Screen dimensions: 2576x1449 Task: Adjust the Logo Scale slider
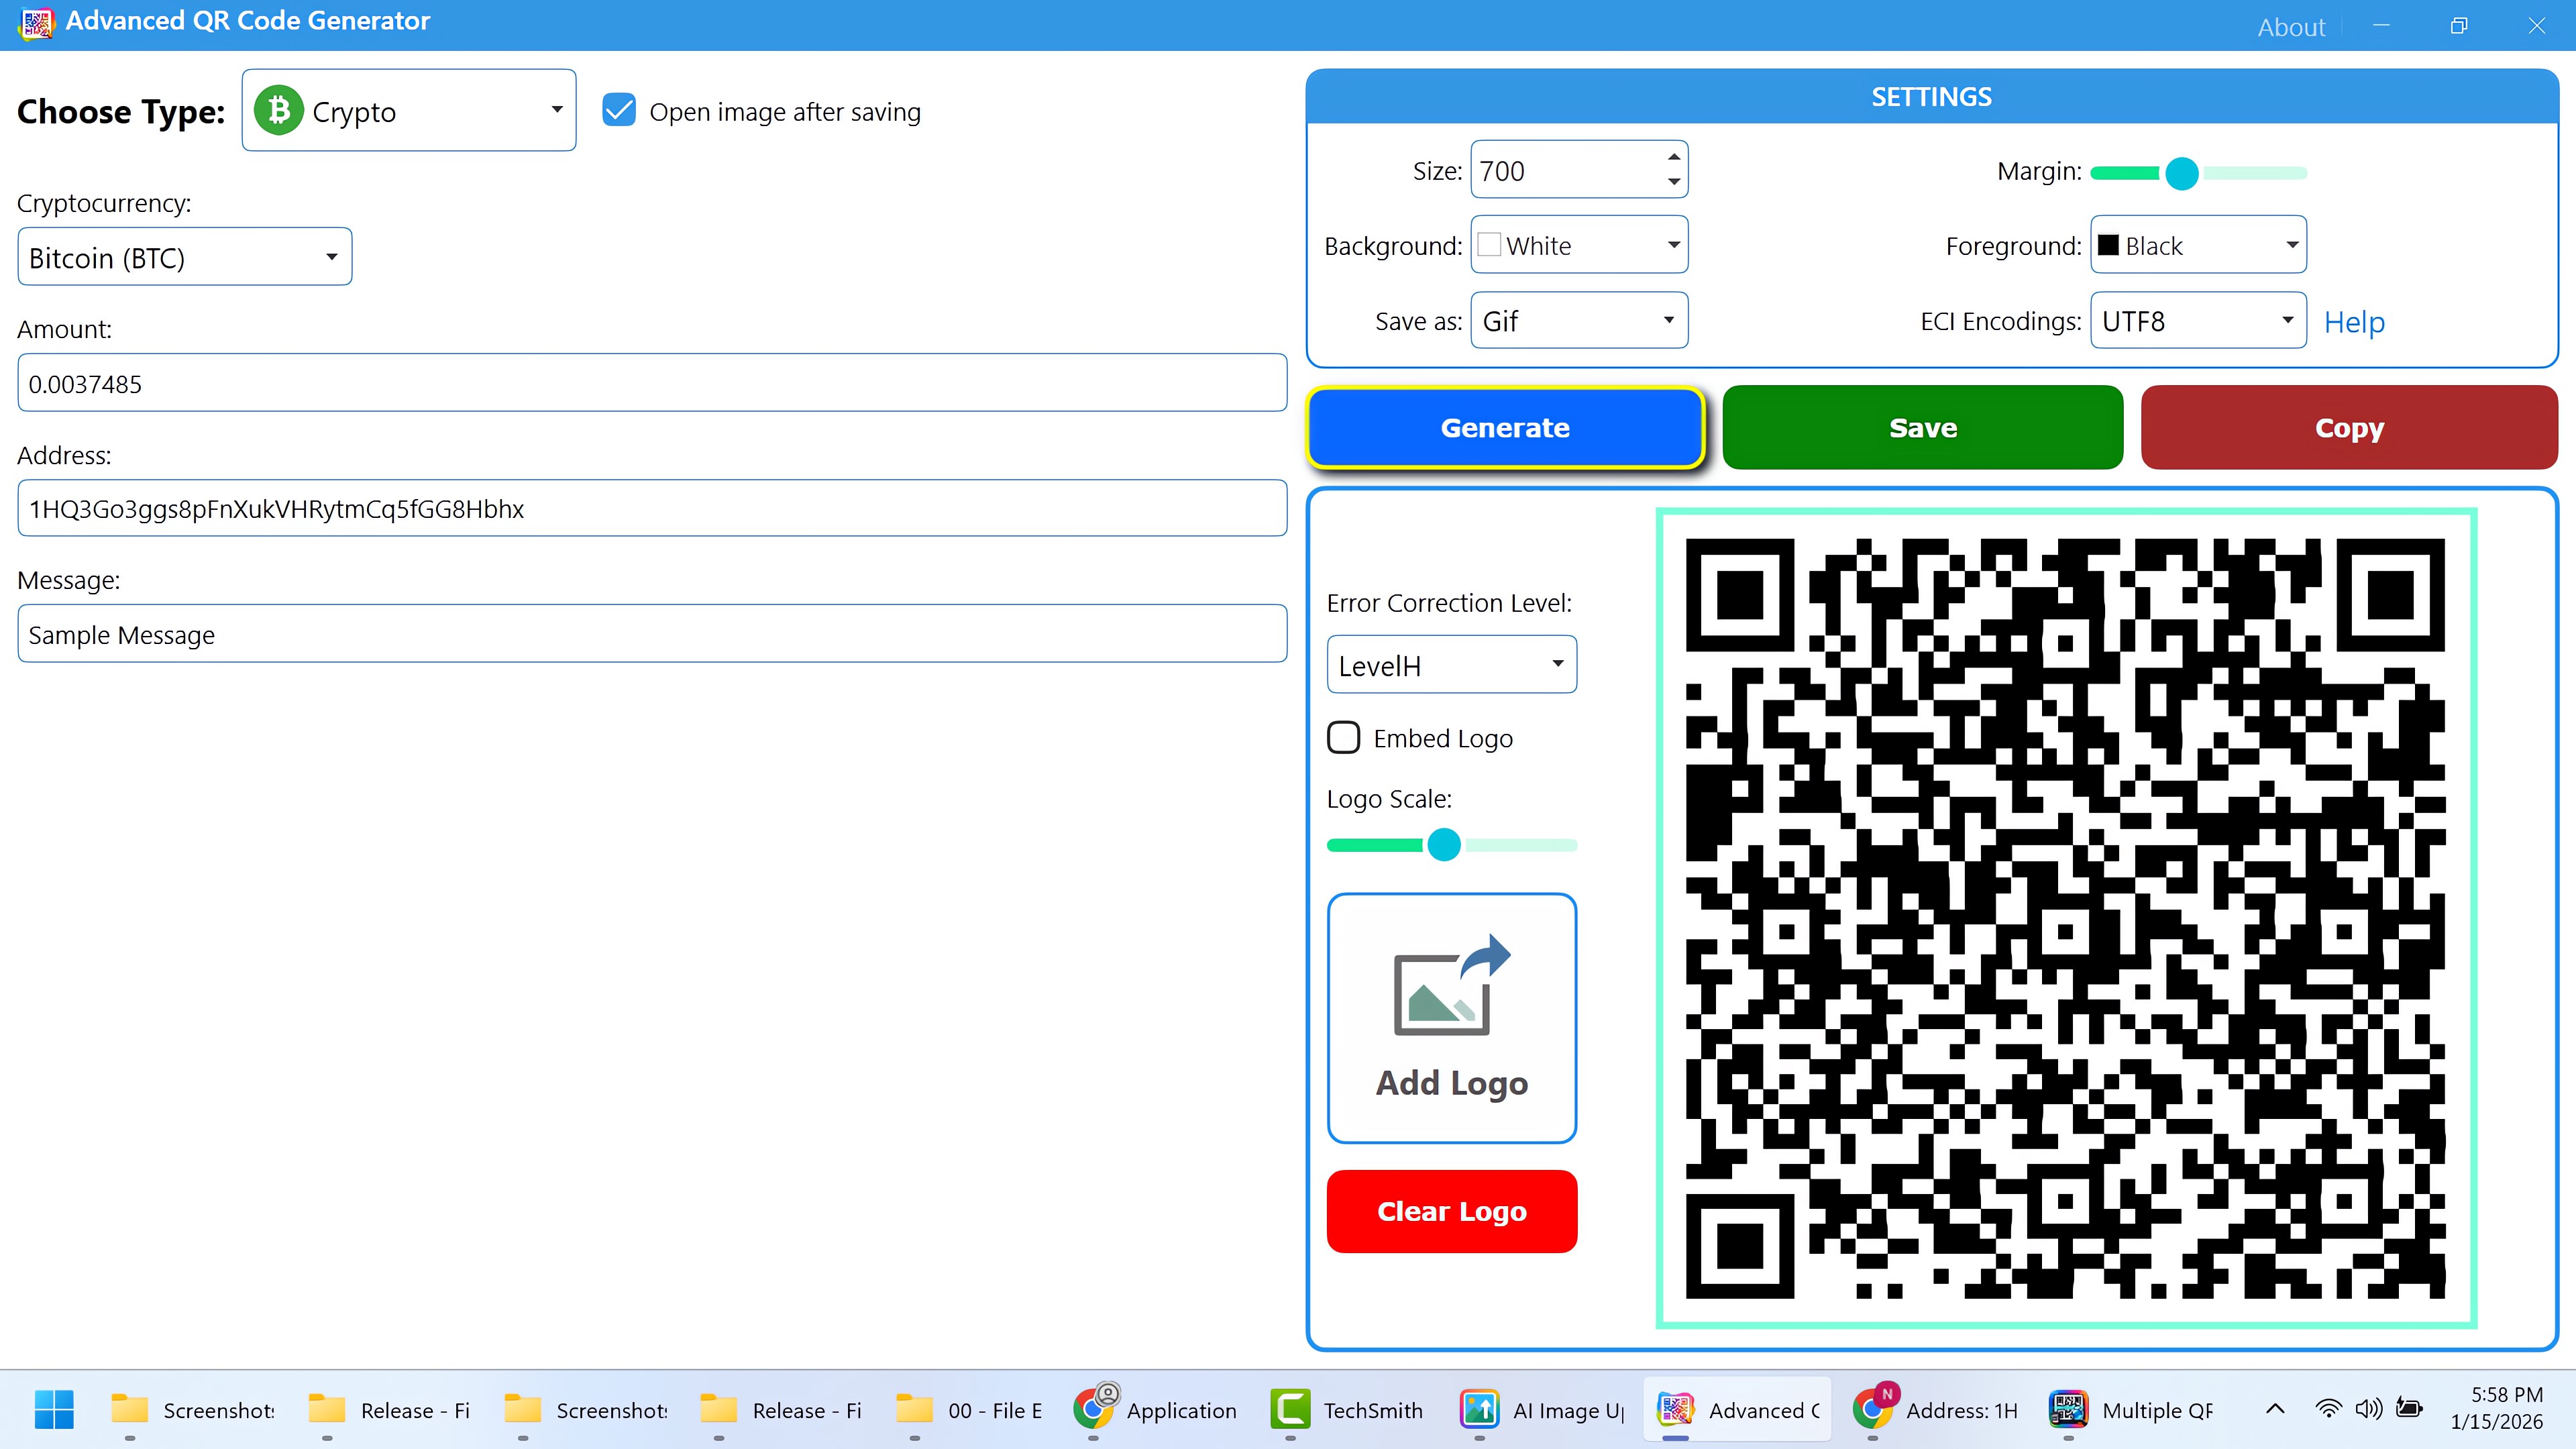pyautogui.click(x=1443, y=844)
